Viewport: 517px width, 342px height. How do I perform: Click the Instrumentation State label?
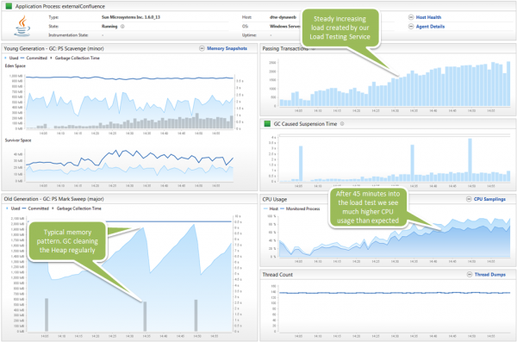tap(68, 35)
